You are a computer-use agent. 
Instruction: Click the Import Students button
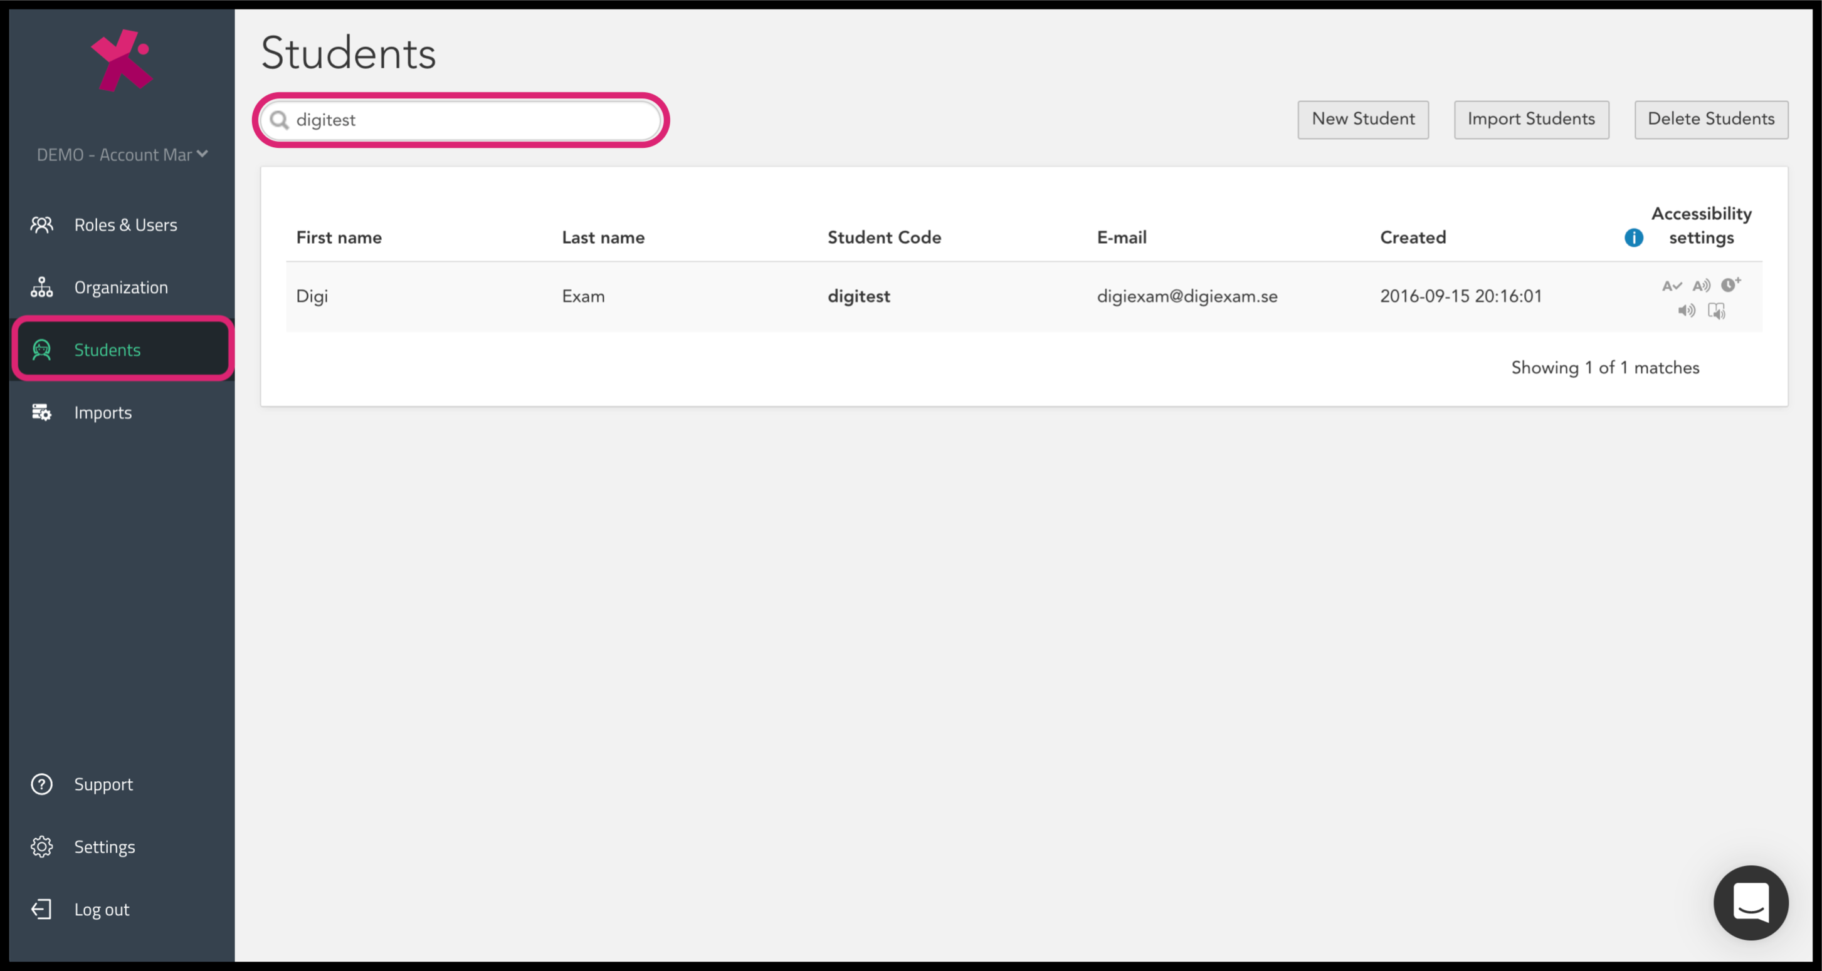[x=1531, y=120]
